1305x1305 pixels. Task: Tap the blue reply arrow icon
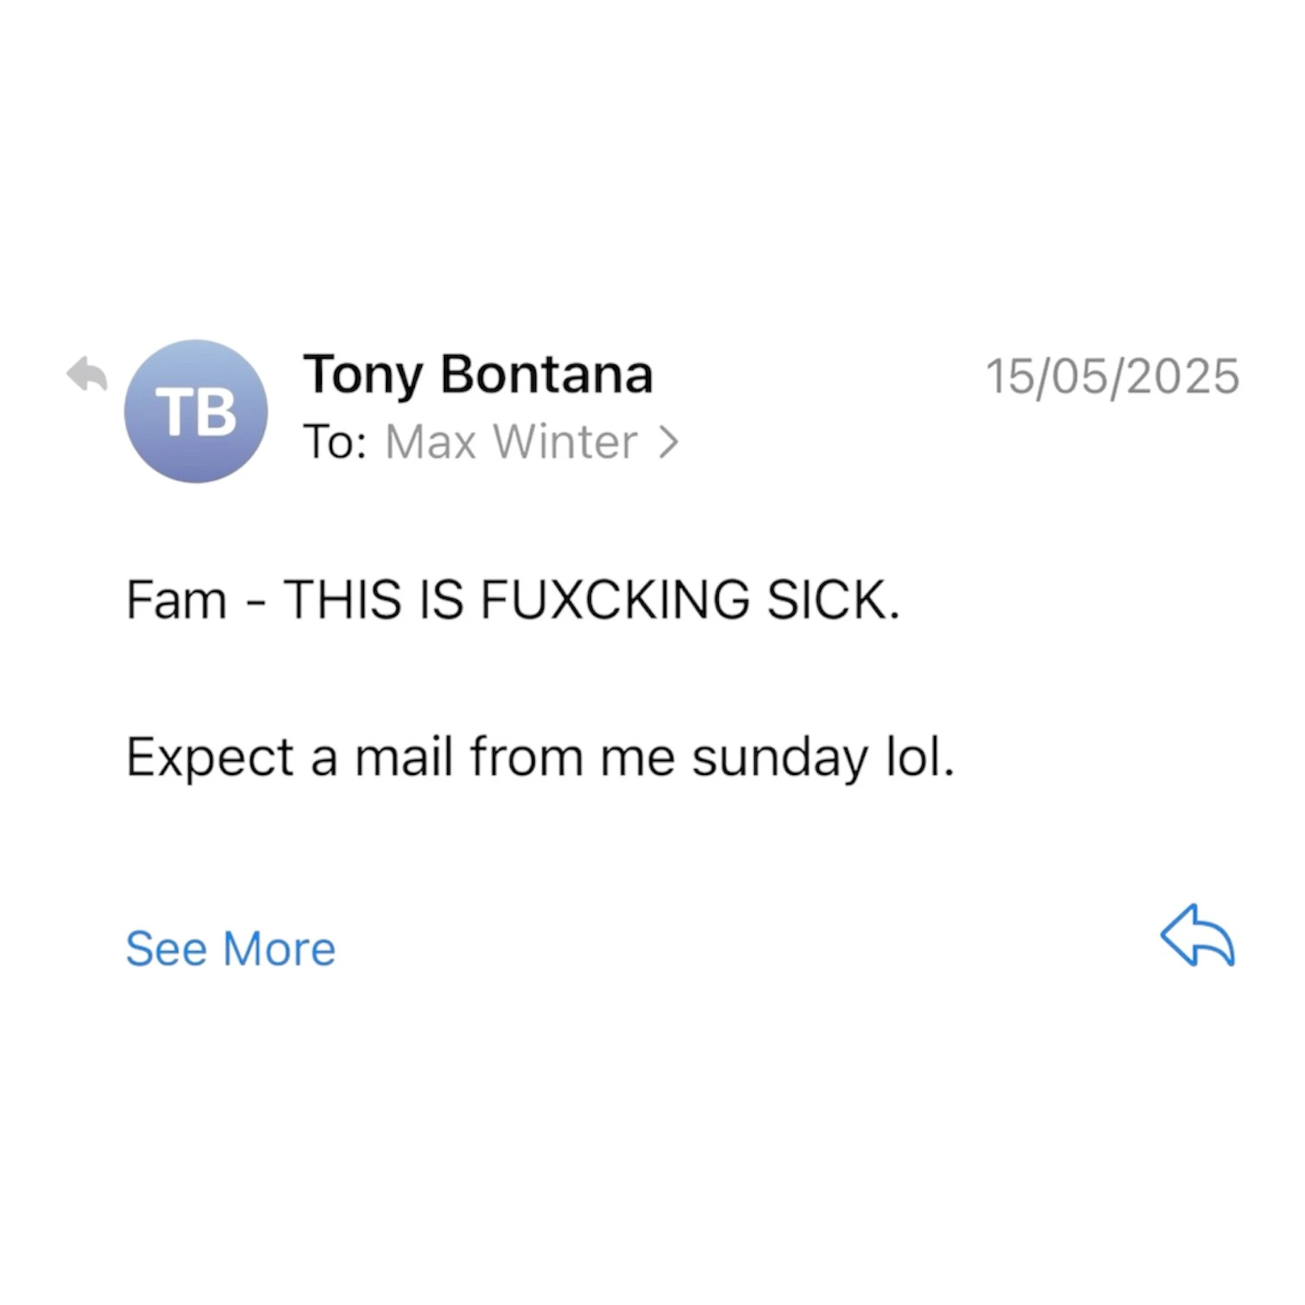1197,935
